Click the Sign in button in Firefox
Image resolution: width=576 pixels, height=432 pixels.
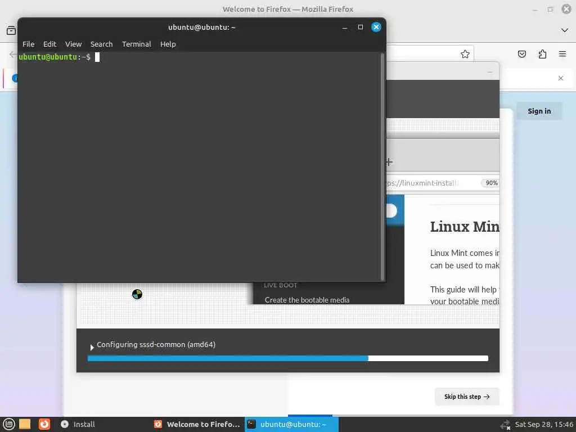click(x=539, y=111)
